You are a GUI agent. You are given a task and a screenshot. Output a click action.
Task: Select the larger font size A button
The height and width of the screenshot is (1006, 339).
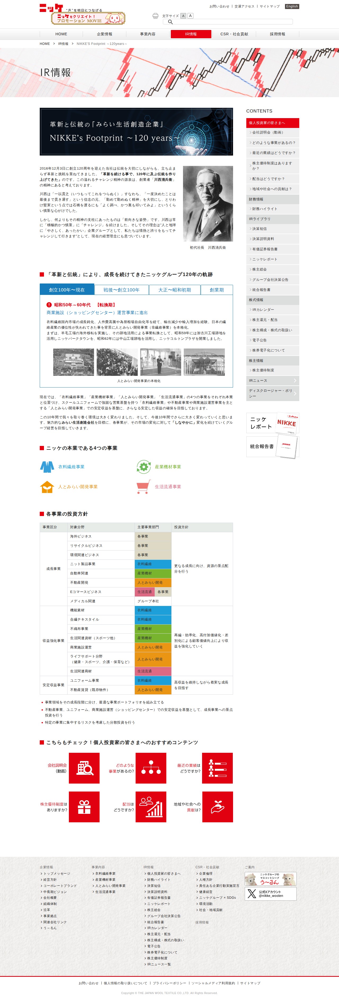tap(190, 16)
